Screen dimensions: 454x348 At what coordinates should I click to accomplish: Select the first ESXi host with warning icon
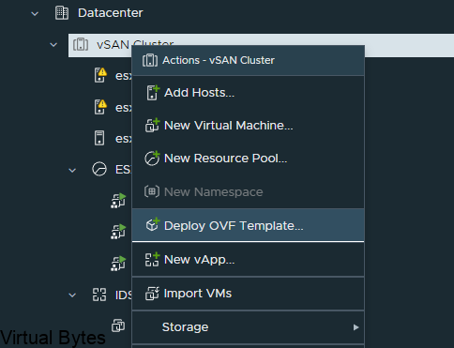coord(100,75)
